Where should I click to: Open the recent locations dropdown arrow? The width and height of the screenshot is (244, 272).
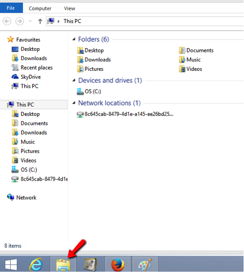[30, 21]
